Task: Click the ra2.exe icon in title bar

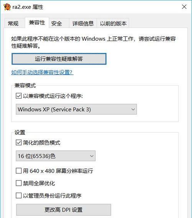Action: (7, 7)
